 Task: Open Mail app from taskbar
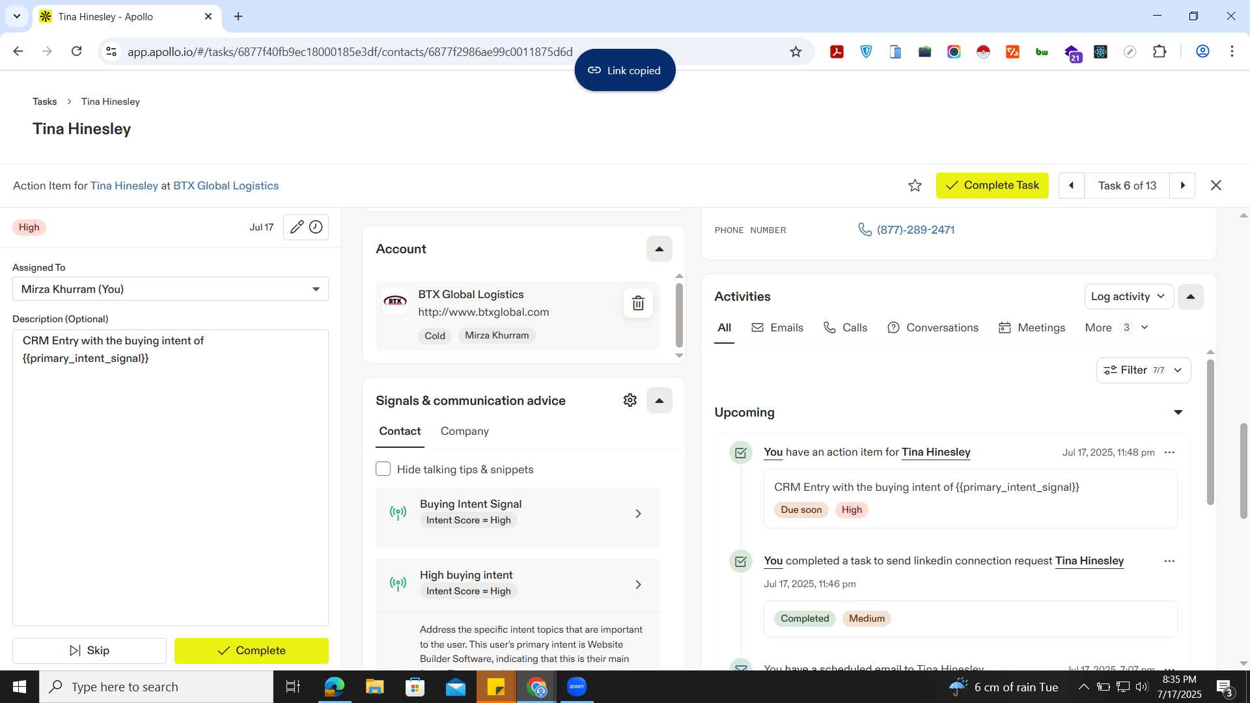click(456, 687)
